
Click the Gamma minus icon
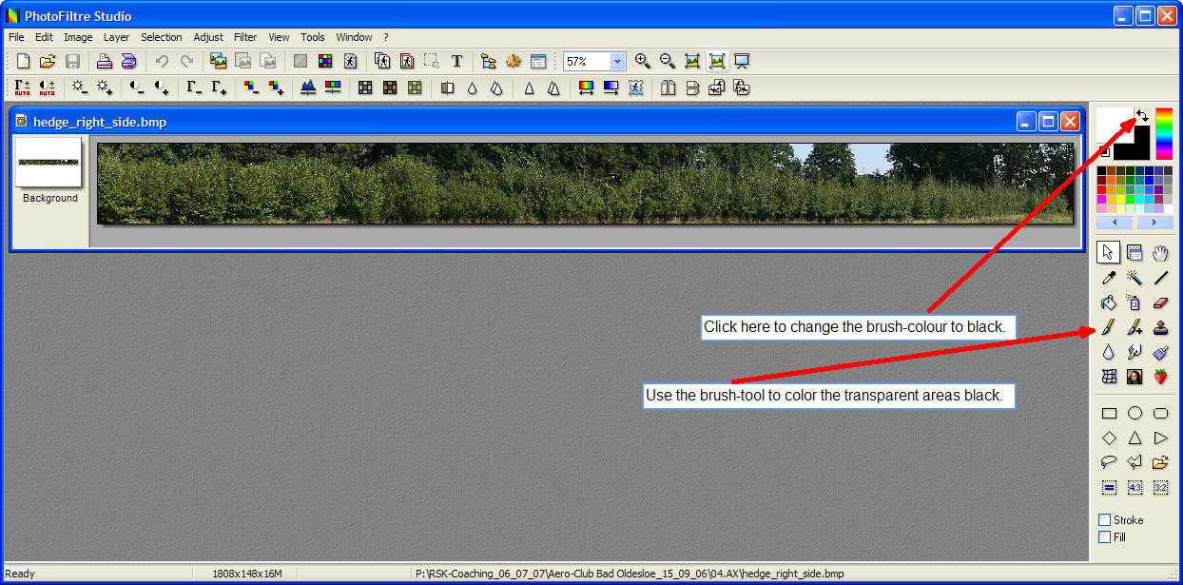194,88
